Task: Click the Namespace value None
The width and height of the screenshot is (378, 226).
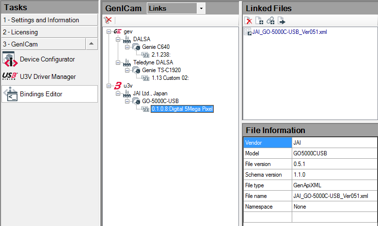Action: [299, 207]
